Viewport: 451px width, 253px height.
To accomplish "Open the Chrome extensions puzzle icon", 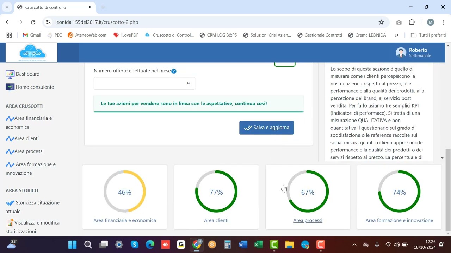I will coord(412,22).
